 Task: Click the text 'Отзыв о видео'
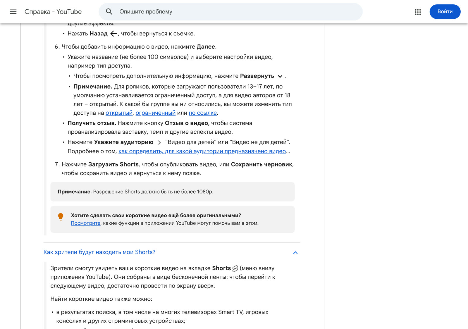186,123
